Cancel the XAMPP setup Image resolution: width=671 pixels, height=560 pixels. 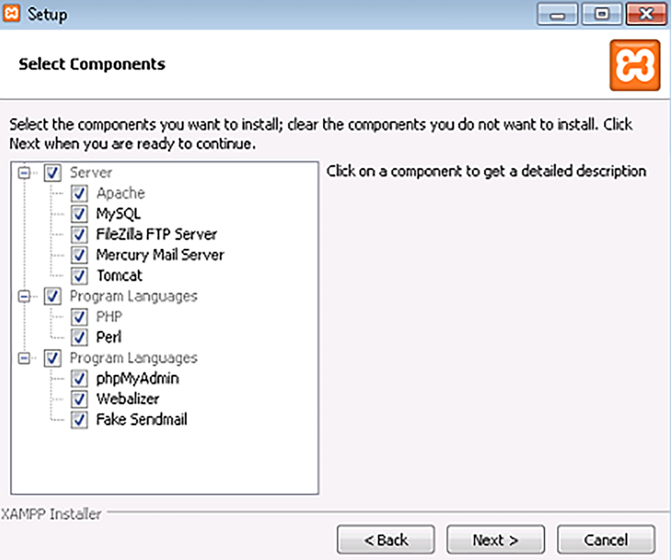tap(605, 540)
